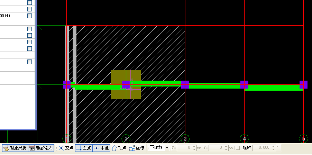Click axis bubble number 2
312x155 pixels.
click(x=126, y=139)
